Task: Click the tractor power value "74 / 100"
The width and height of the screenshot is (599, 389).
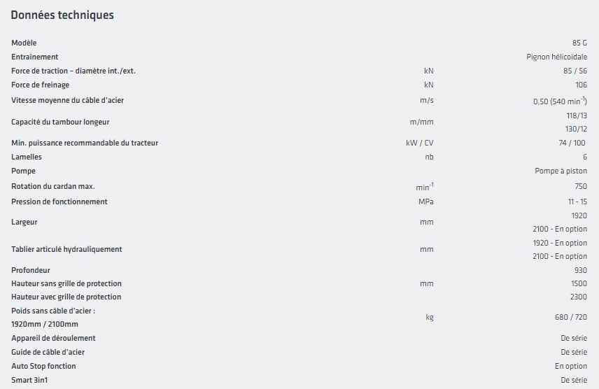Action: click(x=568, y=143)
